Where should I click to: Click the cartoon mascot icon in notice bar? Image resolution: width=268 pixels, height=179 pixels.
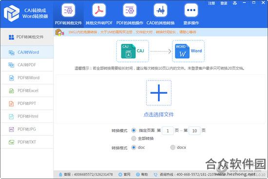click(x=59, y=32)
